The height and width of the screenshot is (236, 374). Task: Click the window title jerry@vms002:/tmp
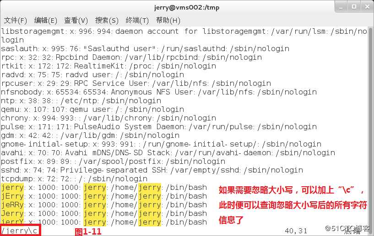click(x=187, y=8)
